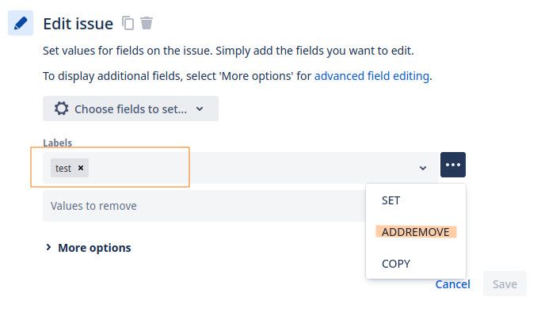
Task: Choose the ADDREMOVE menu option
Action: 416,232
